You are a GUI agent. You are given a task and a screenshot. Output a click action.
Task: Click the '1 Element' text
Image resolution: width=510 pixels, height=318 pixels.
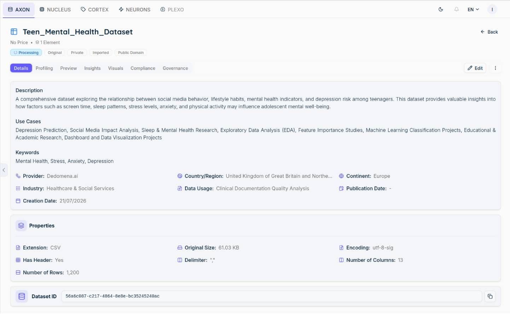coord(50,42)
